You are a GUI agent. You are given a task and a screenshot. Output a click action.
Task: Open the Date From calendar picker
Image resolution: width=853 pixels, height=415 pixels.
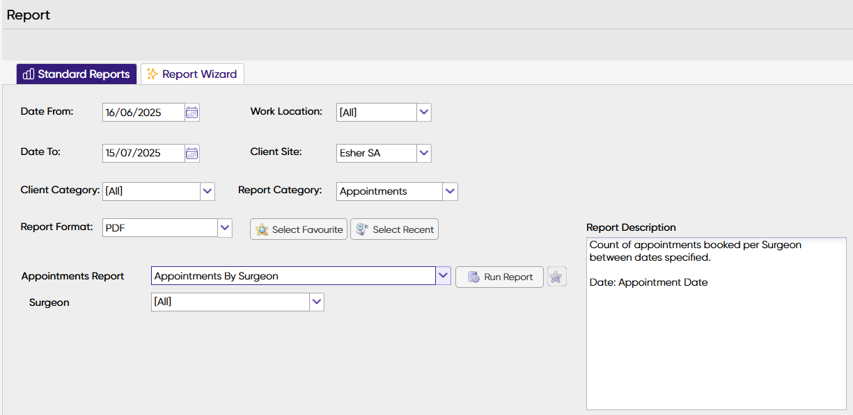click(x=192, y=112)
